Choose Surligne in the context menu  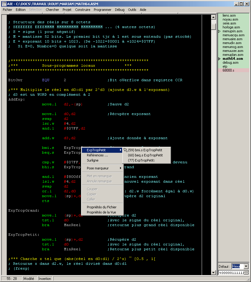[102, 160]
